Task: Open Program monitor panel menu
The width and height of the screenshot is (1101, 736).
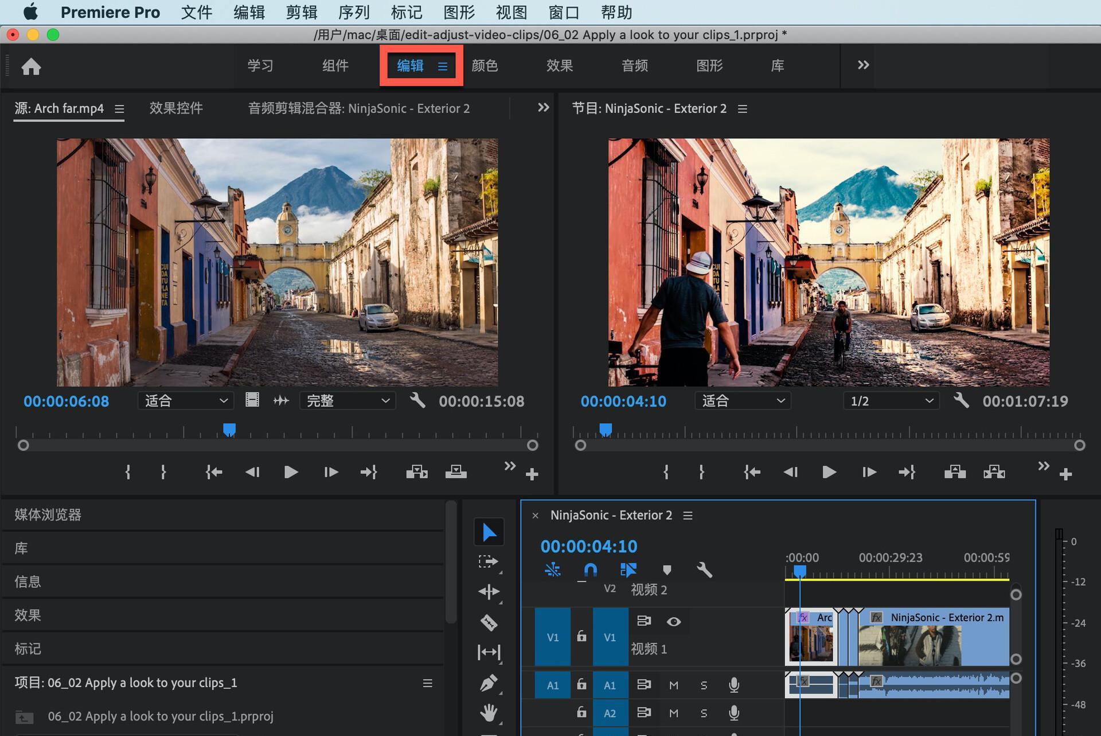Action: point(742,108)
